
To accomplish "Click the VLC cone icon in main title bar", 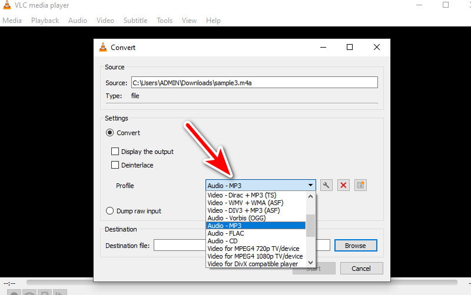I will click(x=6, y=5).
